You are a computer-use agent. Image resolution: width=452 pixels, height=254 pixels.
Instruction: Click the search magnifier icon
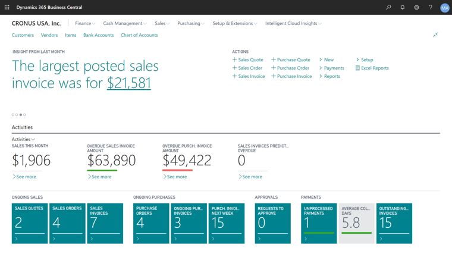coord(388,7)
